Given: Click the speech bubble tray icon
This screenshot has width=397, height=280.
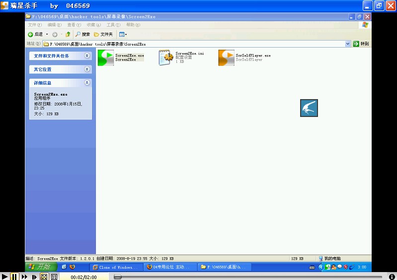Looking at the screenshot, I should tap(340, 267).
